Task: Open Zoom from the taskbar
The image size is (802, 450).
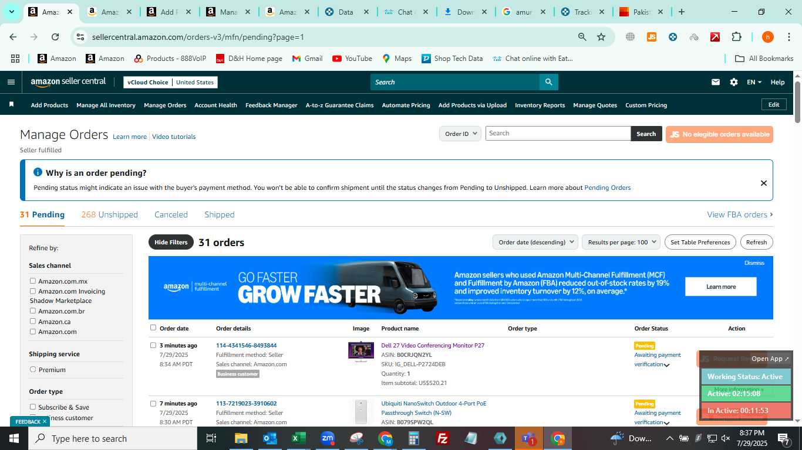Action: pos(328,438)
